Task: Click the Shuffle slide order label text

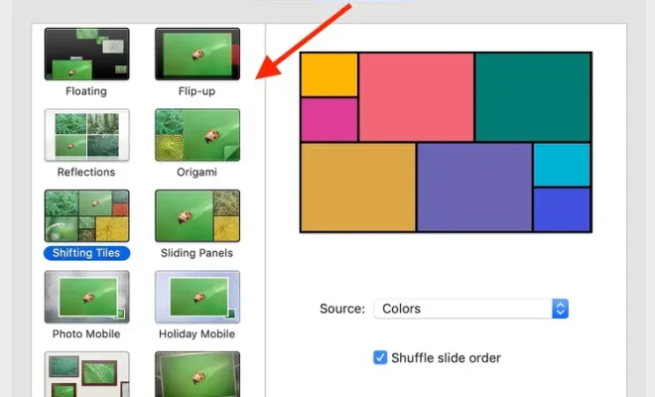Action: pyautogui.click(x=446, y=358)
